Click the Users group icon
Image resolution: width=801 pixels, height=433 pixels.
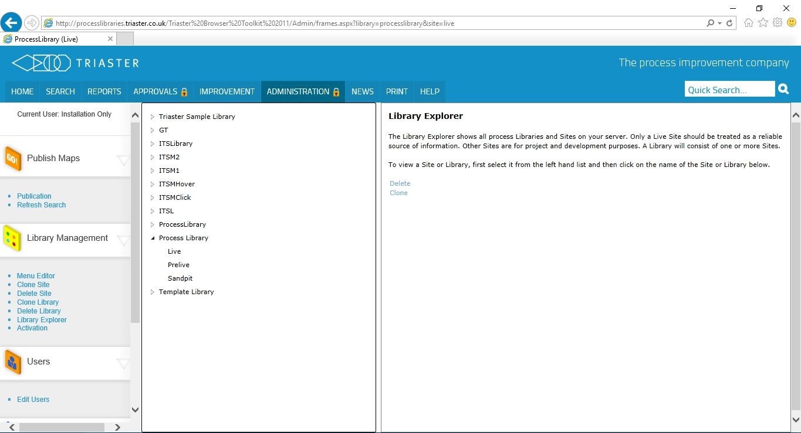tap(12, 362)
